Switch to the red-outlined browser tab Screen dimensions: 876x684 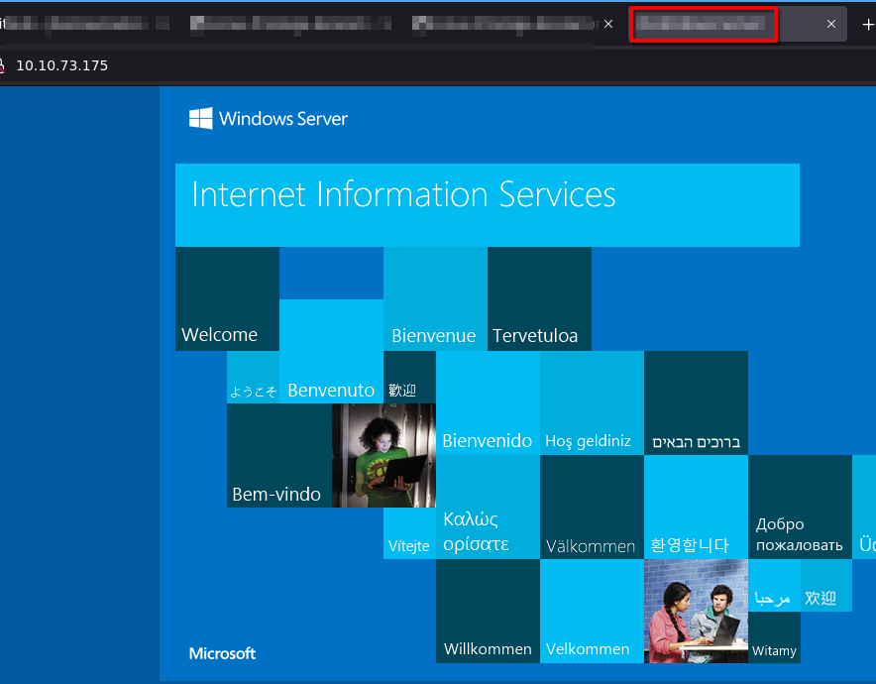tap(703, 25)
